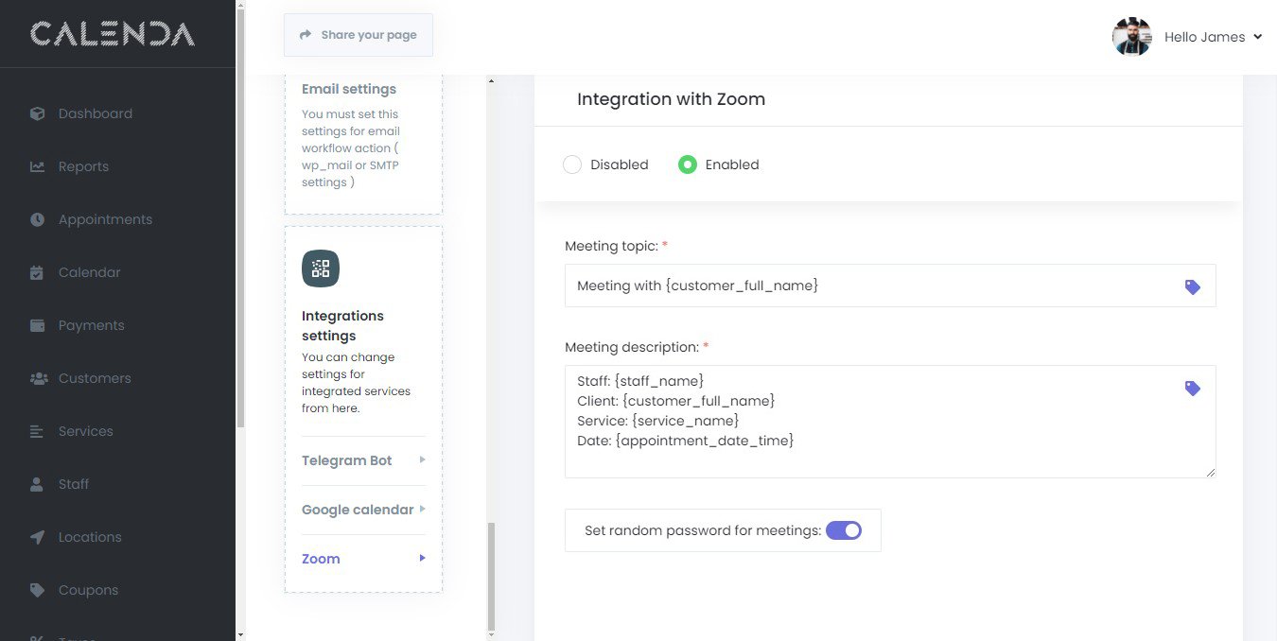The image size is (1277, 641).
Task: Select the Disabled radio option
Action: click(572, 165)
